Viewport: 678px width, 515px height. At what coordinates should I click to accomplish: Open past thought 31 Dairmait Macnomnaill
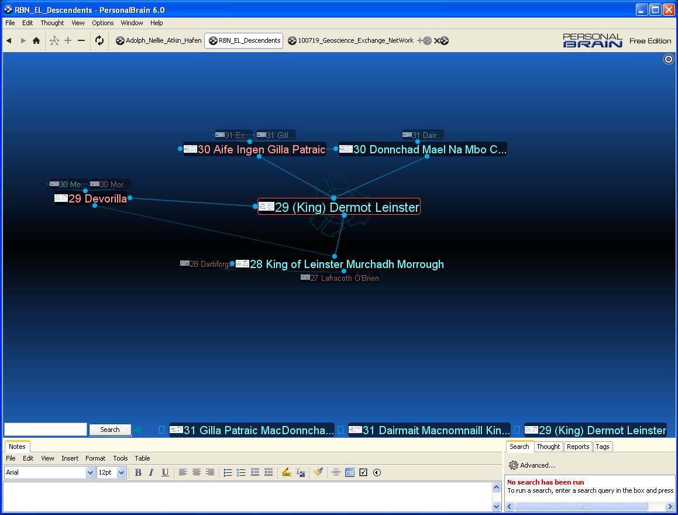pyautogui.click(x=430, y=430)
